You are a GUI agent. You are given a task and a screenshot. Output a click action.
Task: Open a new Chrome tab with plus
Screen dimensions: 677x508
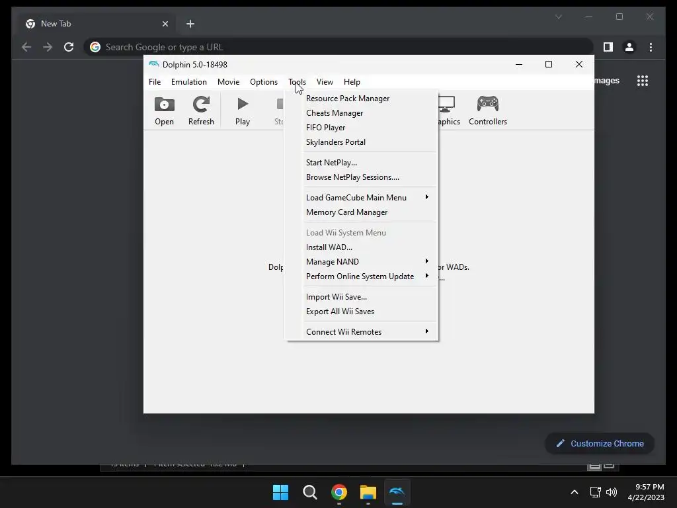coord(190,24)
